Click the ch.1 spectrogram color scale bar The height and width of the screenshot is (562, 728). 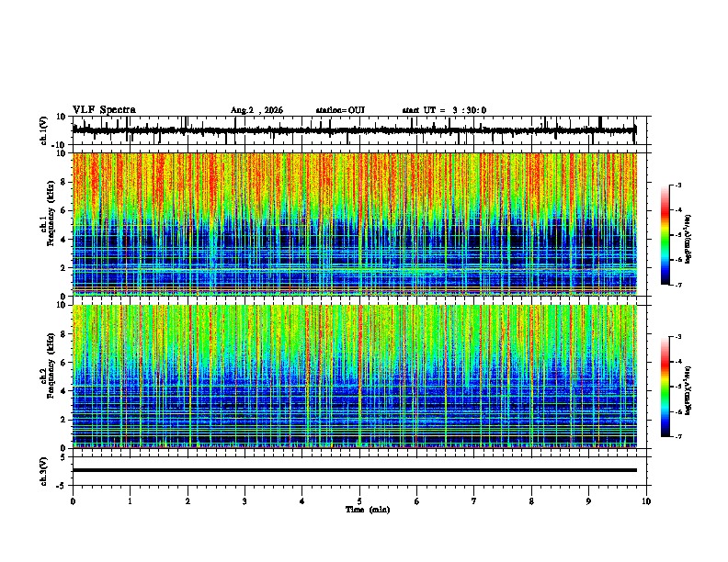[x=665, y=235]
